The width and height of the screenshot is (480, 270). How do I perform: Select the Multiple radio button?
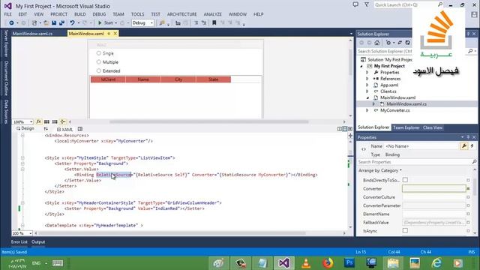pos(98,61)
